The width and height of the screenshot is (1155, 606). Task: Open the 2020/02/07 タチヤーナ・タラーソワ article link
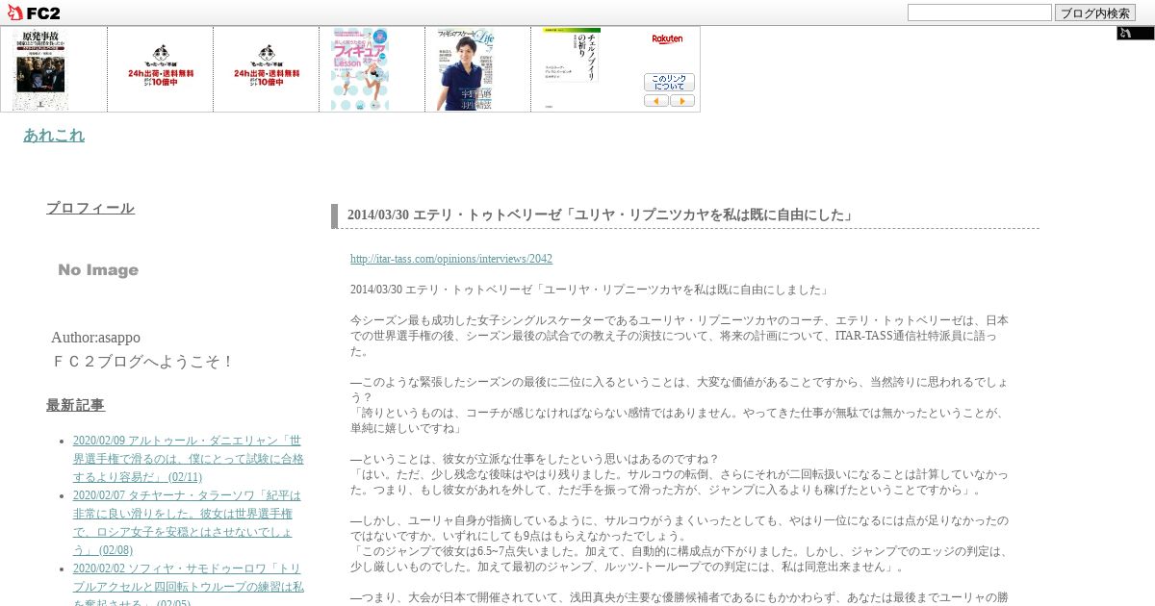coord(187,522)
